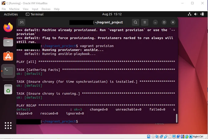Screen dimensions: 208x139
Task: Open the Machine menu in VirtualBox
Action: click(x=14, y=9)
